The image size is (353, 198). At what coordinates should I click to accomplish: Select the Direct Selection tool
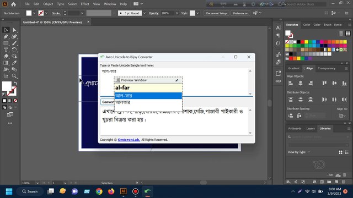[x=14, y=30]
